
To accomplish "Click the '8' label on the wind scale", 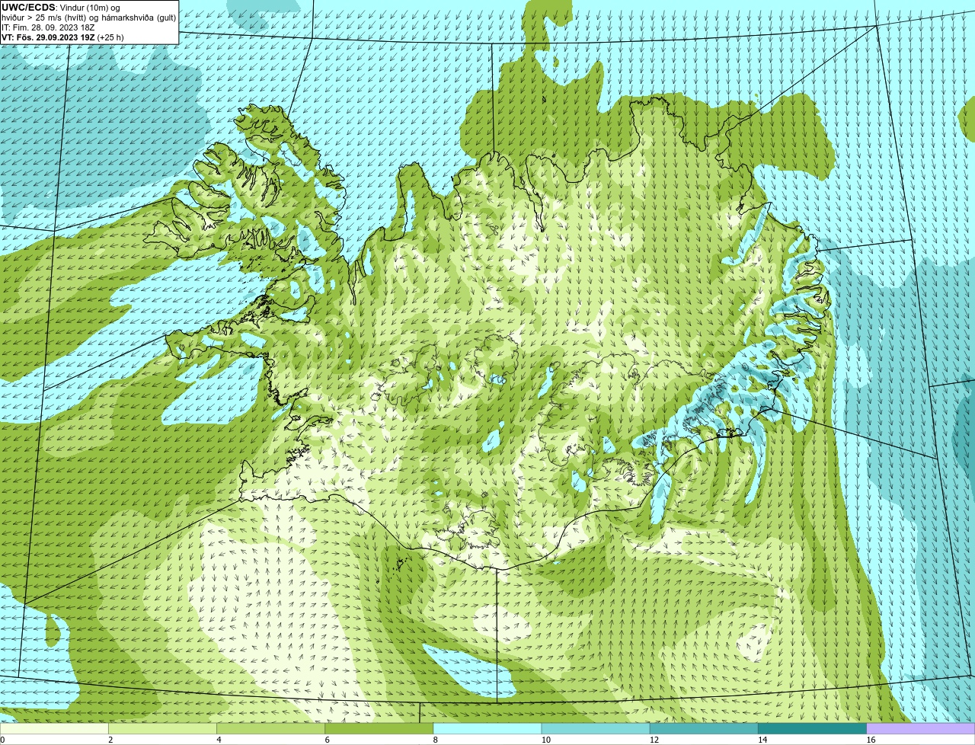I will 436,740.
